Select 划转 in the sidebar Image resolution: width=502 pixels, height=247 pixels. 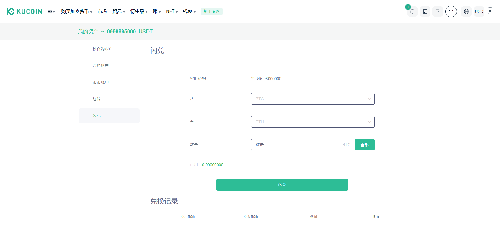point(96,99)
